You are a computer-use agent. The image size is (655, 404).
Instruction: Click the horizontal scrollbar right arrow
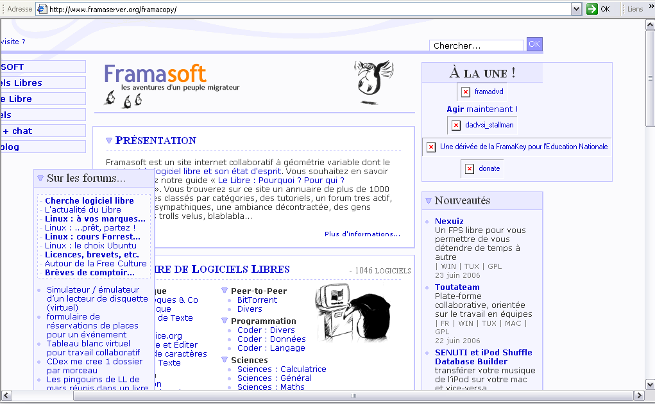pos(639,395)
